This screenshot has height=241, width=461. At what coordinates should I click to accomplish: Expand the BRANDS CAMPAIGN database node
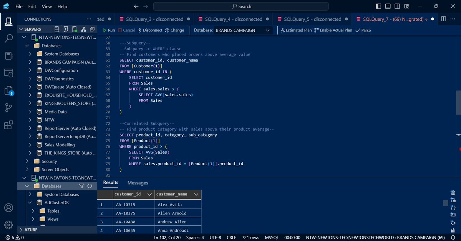[x=30, y=62]
